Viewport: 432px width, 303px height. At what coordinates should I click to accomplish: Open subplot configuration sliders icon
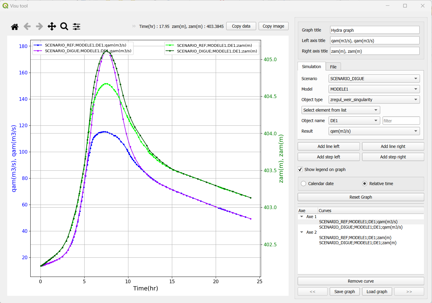[76, 26]
